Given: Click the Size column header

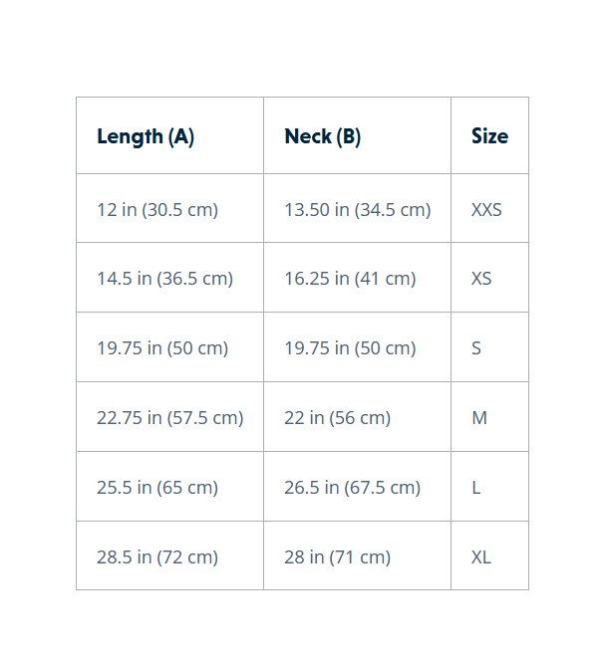Looking at the screenshot, I should pyautogui.click(x=489, y=136).
